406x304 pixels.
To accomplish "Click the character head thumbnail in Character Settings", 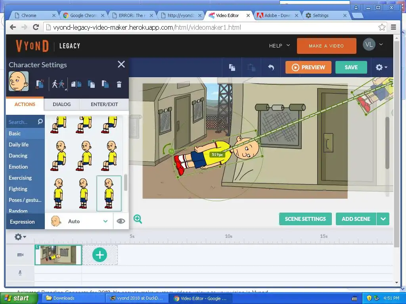I will click(x=18, y=81).
